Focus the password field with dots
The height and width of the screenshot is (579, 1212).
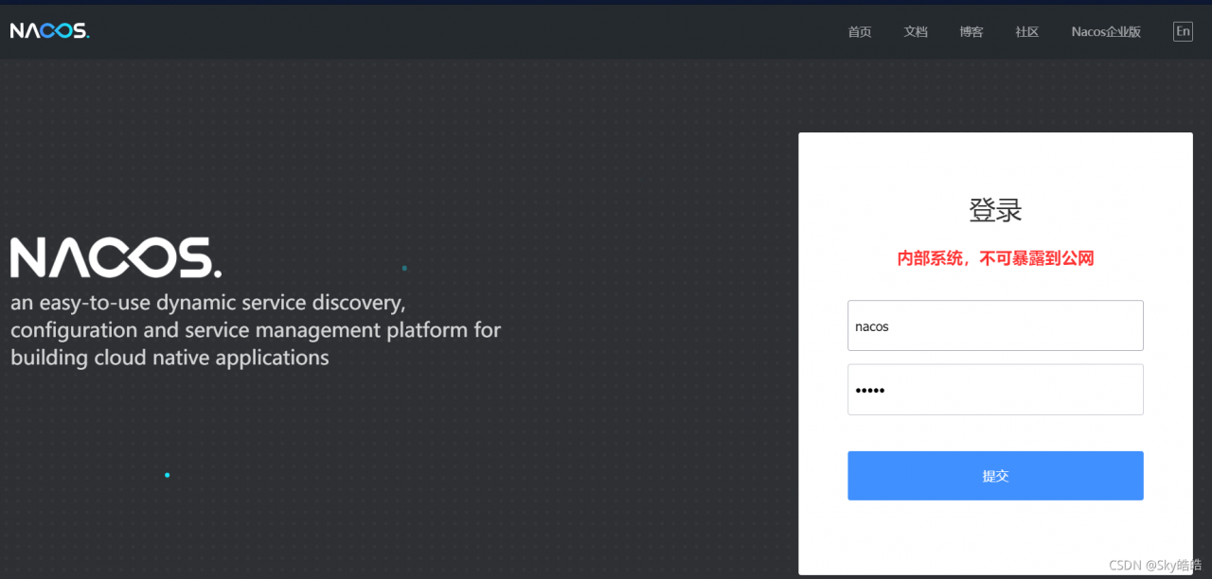coord(995,390)
